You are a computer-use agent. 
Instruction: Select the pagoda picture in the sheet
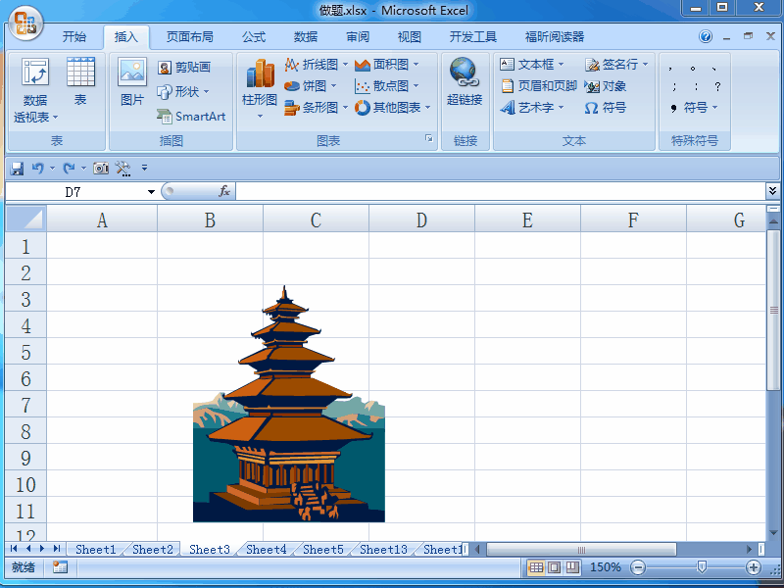(x=289, y=404)
